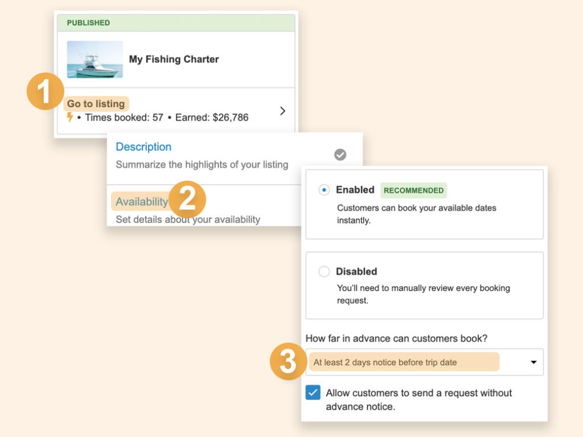Click the My Fishing Charter title
The width and height of the screenshot is (583, 437).
(x=174, y=59)
